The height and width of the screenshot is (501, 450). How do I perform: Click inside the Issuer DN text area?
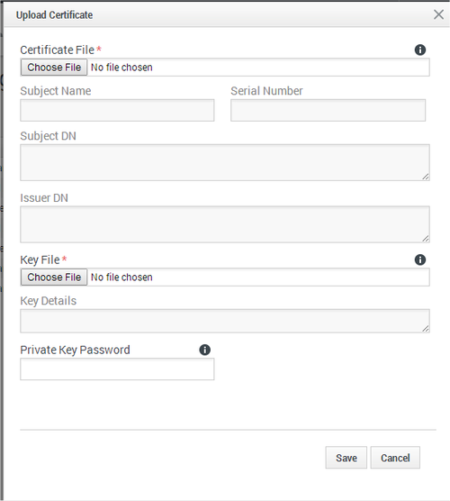click(x=225, y=224)
